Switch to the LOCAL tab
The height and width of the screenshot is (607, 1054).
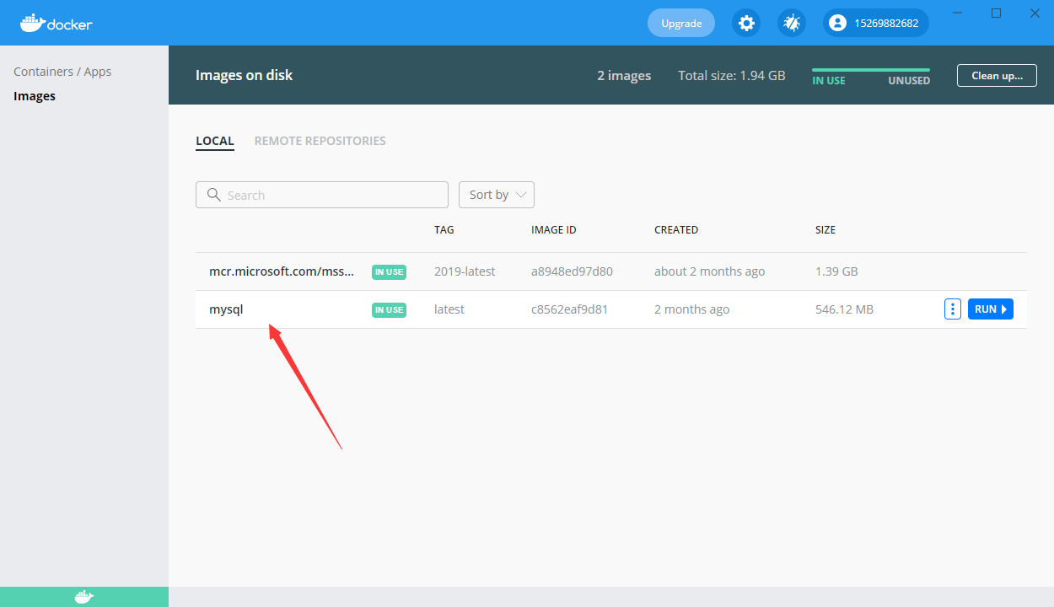coord(215,141)
